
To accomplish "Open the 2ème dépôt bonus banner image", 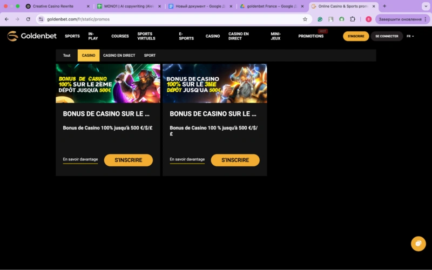I will click(x=108, y=84).
